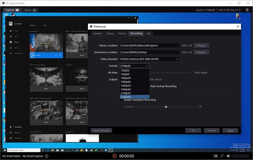Click the 00:00:00 recording timer
The height and width of the screenshot is (160, 253).
coord(126,156)
